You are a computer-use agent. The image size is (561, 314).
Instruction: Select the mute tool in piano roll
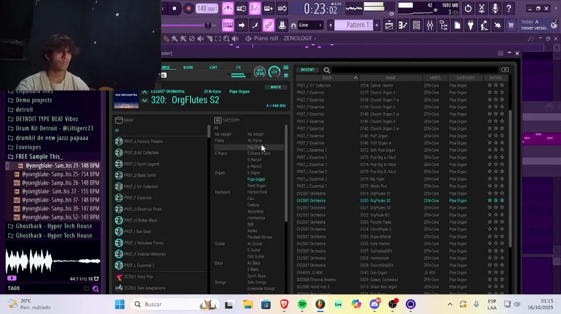click(x=201, y=38)
